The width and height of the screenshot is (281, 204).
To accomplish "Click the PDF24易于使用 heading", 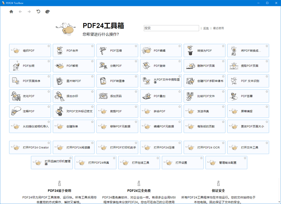I will (59, 191).
